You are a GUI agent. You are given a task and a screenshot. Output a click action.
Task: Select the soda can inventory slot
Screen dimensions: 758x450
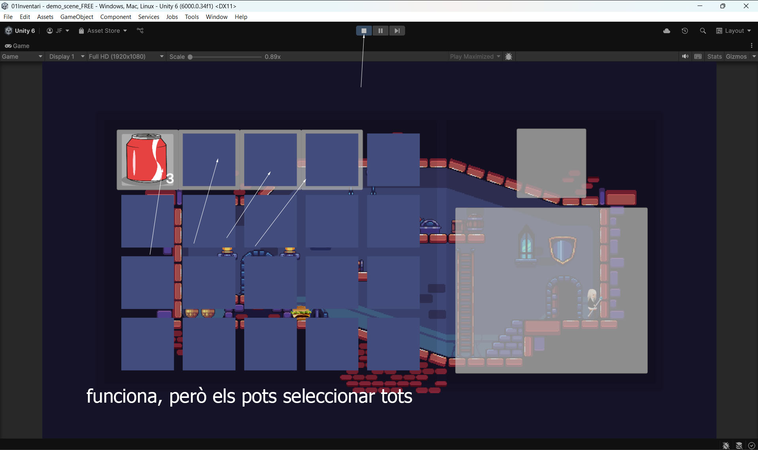click(x=147, y=159)
